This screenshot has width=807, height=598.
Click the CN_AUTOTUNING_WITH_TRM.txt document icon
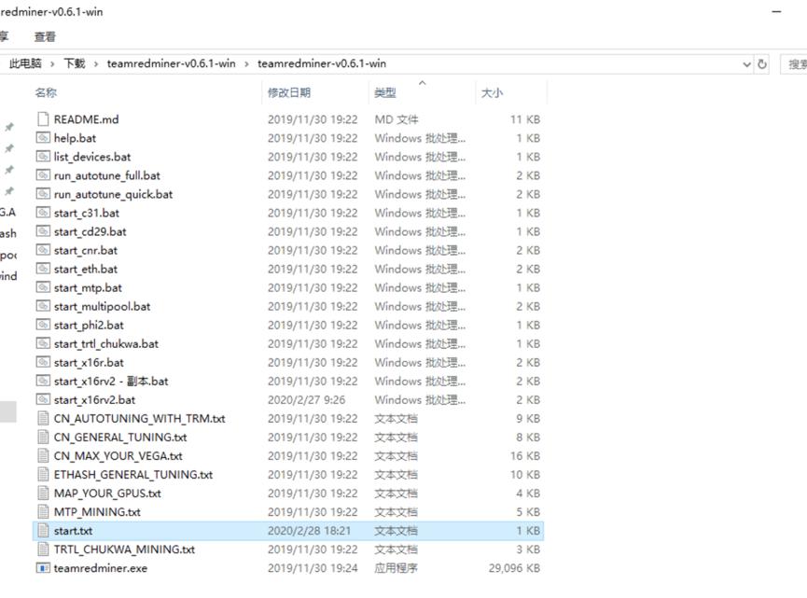(43, 418)
